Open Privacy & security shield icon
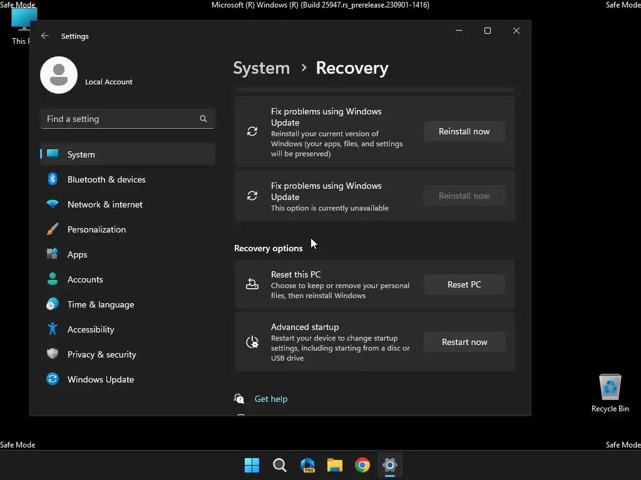Viewport: 641px width, 480px height. click(53, 354)
